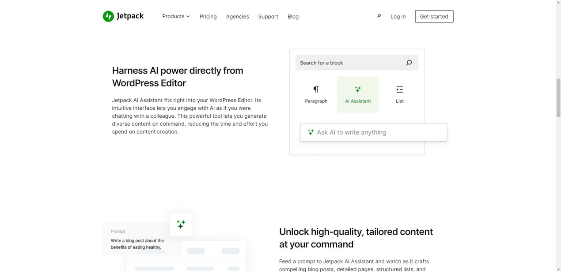Click the Log in link
Screen dimensions: 561x272
(398, 16)
